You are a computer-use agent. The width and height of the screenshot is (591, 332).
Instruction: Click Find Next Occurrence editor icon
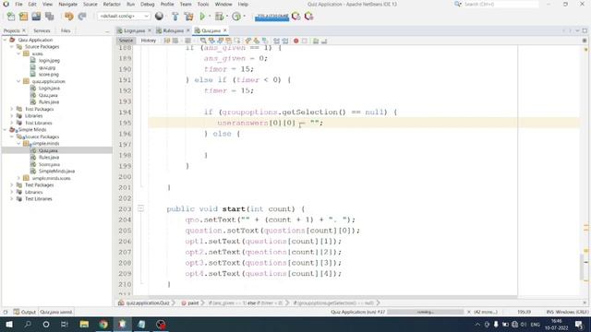[220, 41]
